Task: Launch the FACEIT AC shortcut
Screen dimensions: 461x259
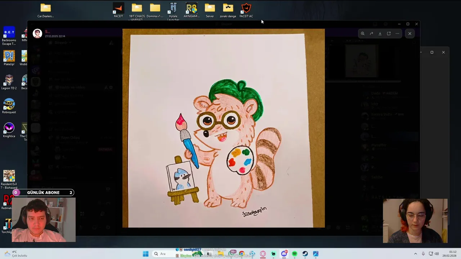Action: [246, 10]
